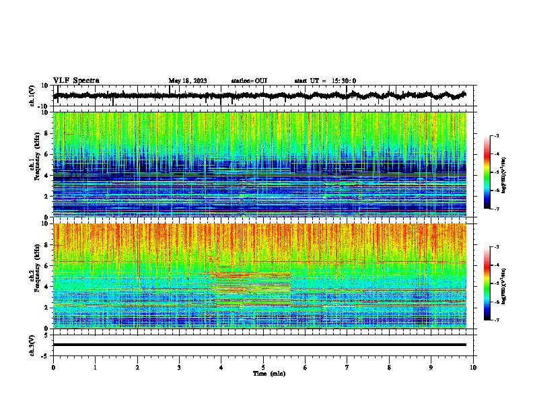The image size is (533, 412).
Task: Click the ch.3(V) axis label
Action: coord(32,345)
